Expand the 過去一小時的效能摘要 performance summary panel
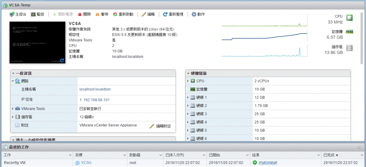 [x=14, y=140]
